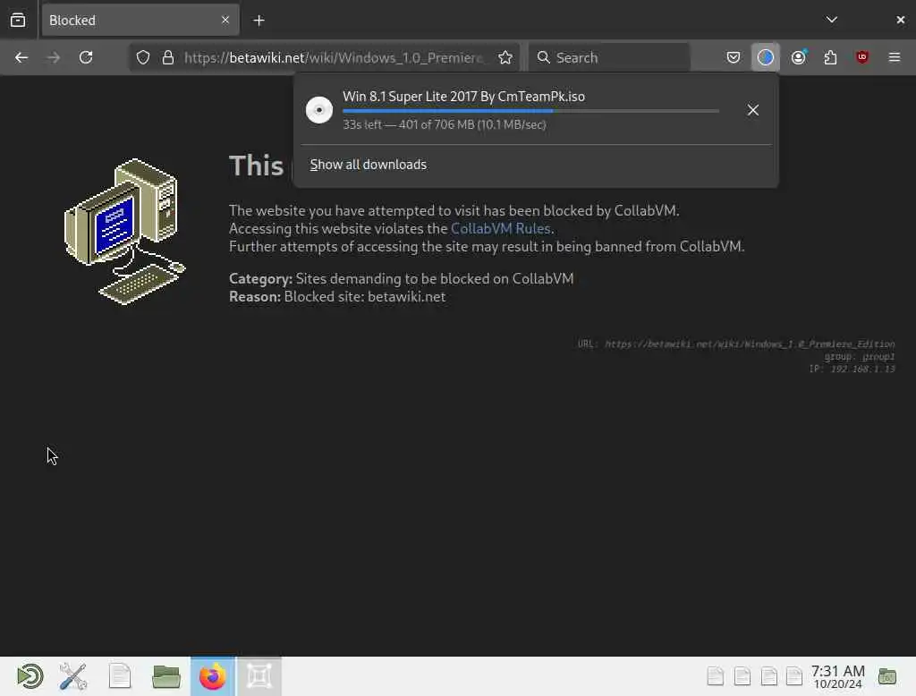Image resolution: width=916 pixels, height=696 pixels.
Task: Open the taskbar settings tools icon
Action: point(73,676)
